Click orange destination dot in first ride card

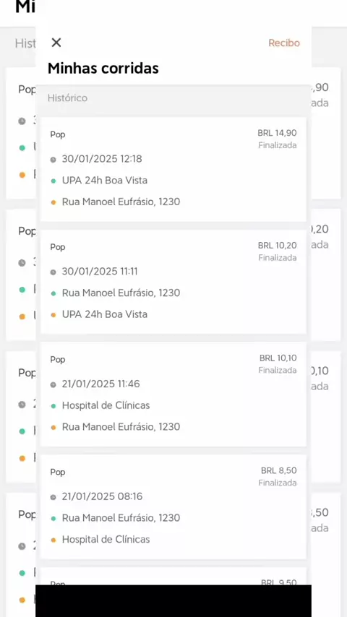click(53, 202)
